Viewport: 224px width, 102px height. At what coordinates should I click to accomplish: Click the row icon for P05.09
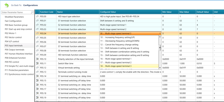(x=37, y=55)
